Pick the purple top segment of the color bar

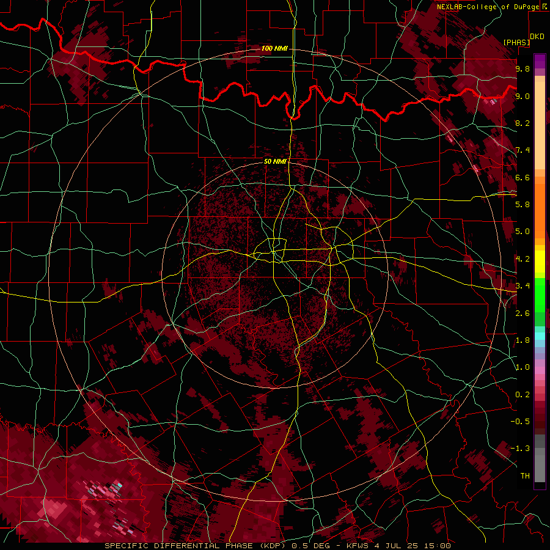tap(540, 61)
